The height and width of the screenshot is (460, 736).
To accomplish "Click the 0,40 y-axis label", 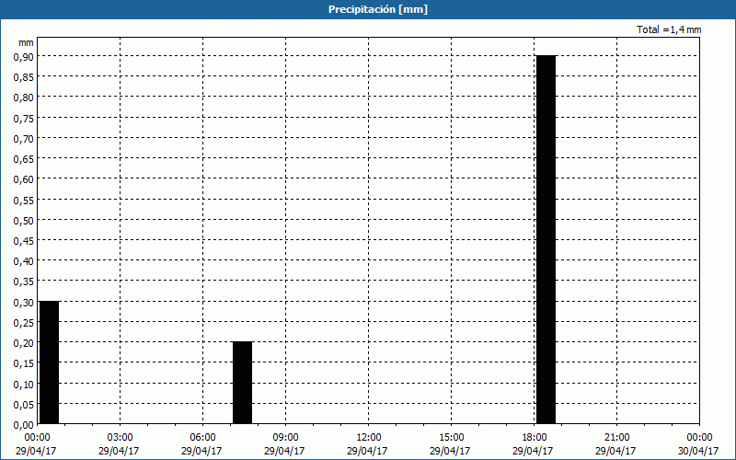I will tap(24, 261).
